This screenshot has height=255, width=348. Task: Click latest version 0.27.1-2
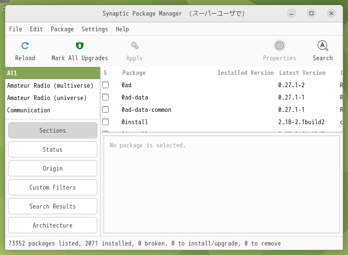point(291,85)
